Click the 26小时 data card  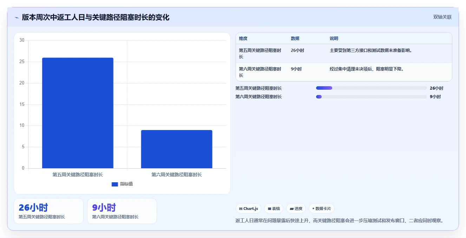click(48, 211)
